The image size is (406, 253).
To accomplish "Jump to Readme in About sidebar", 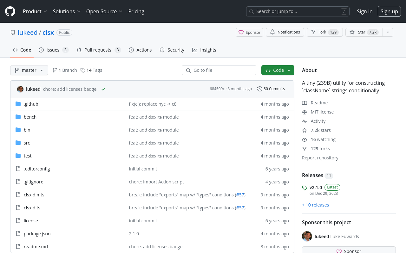I will tap(315, 103).
